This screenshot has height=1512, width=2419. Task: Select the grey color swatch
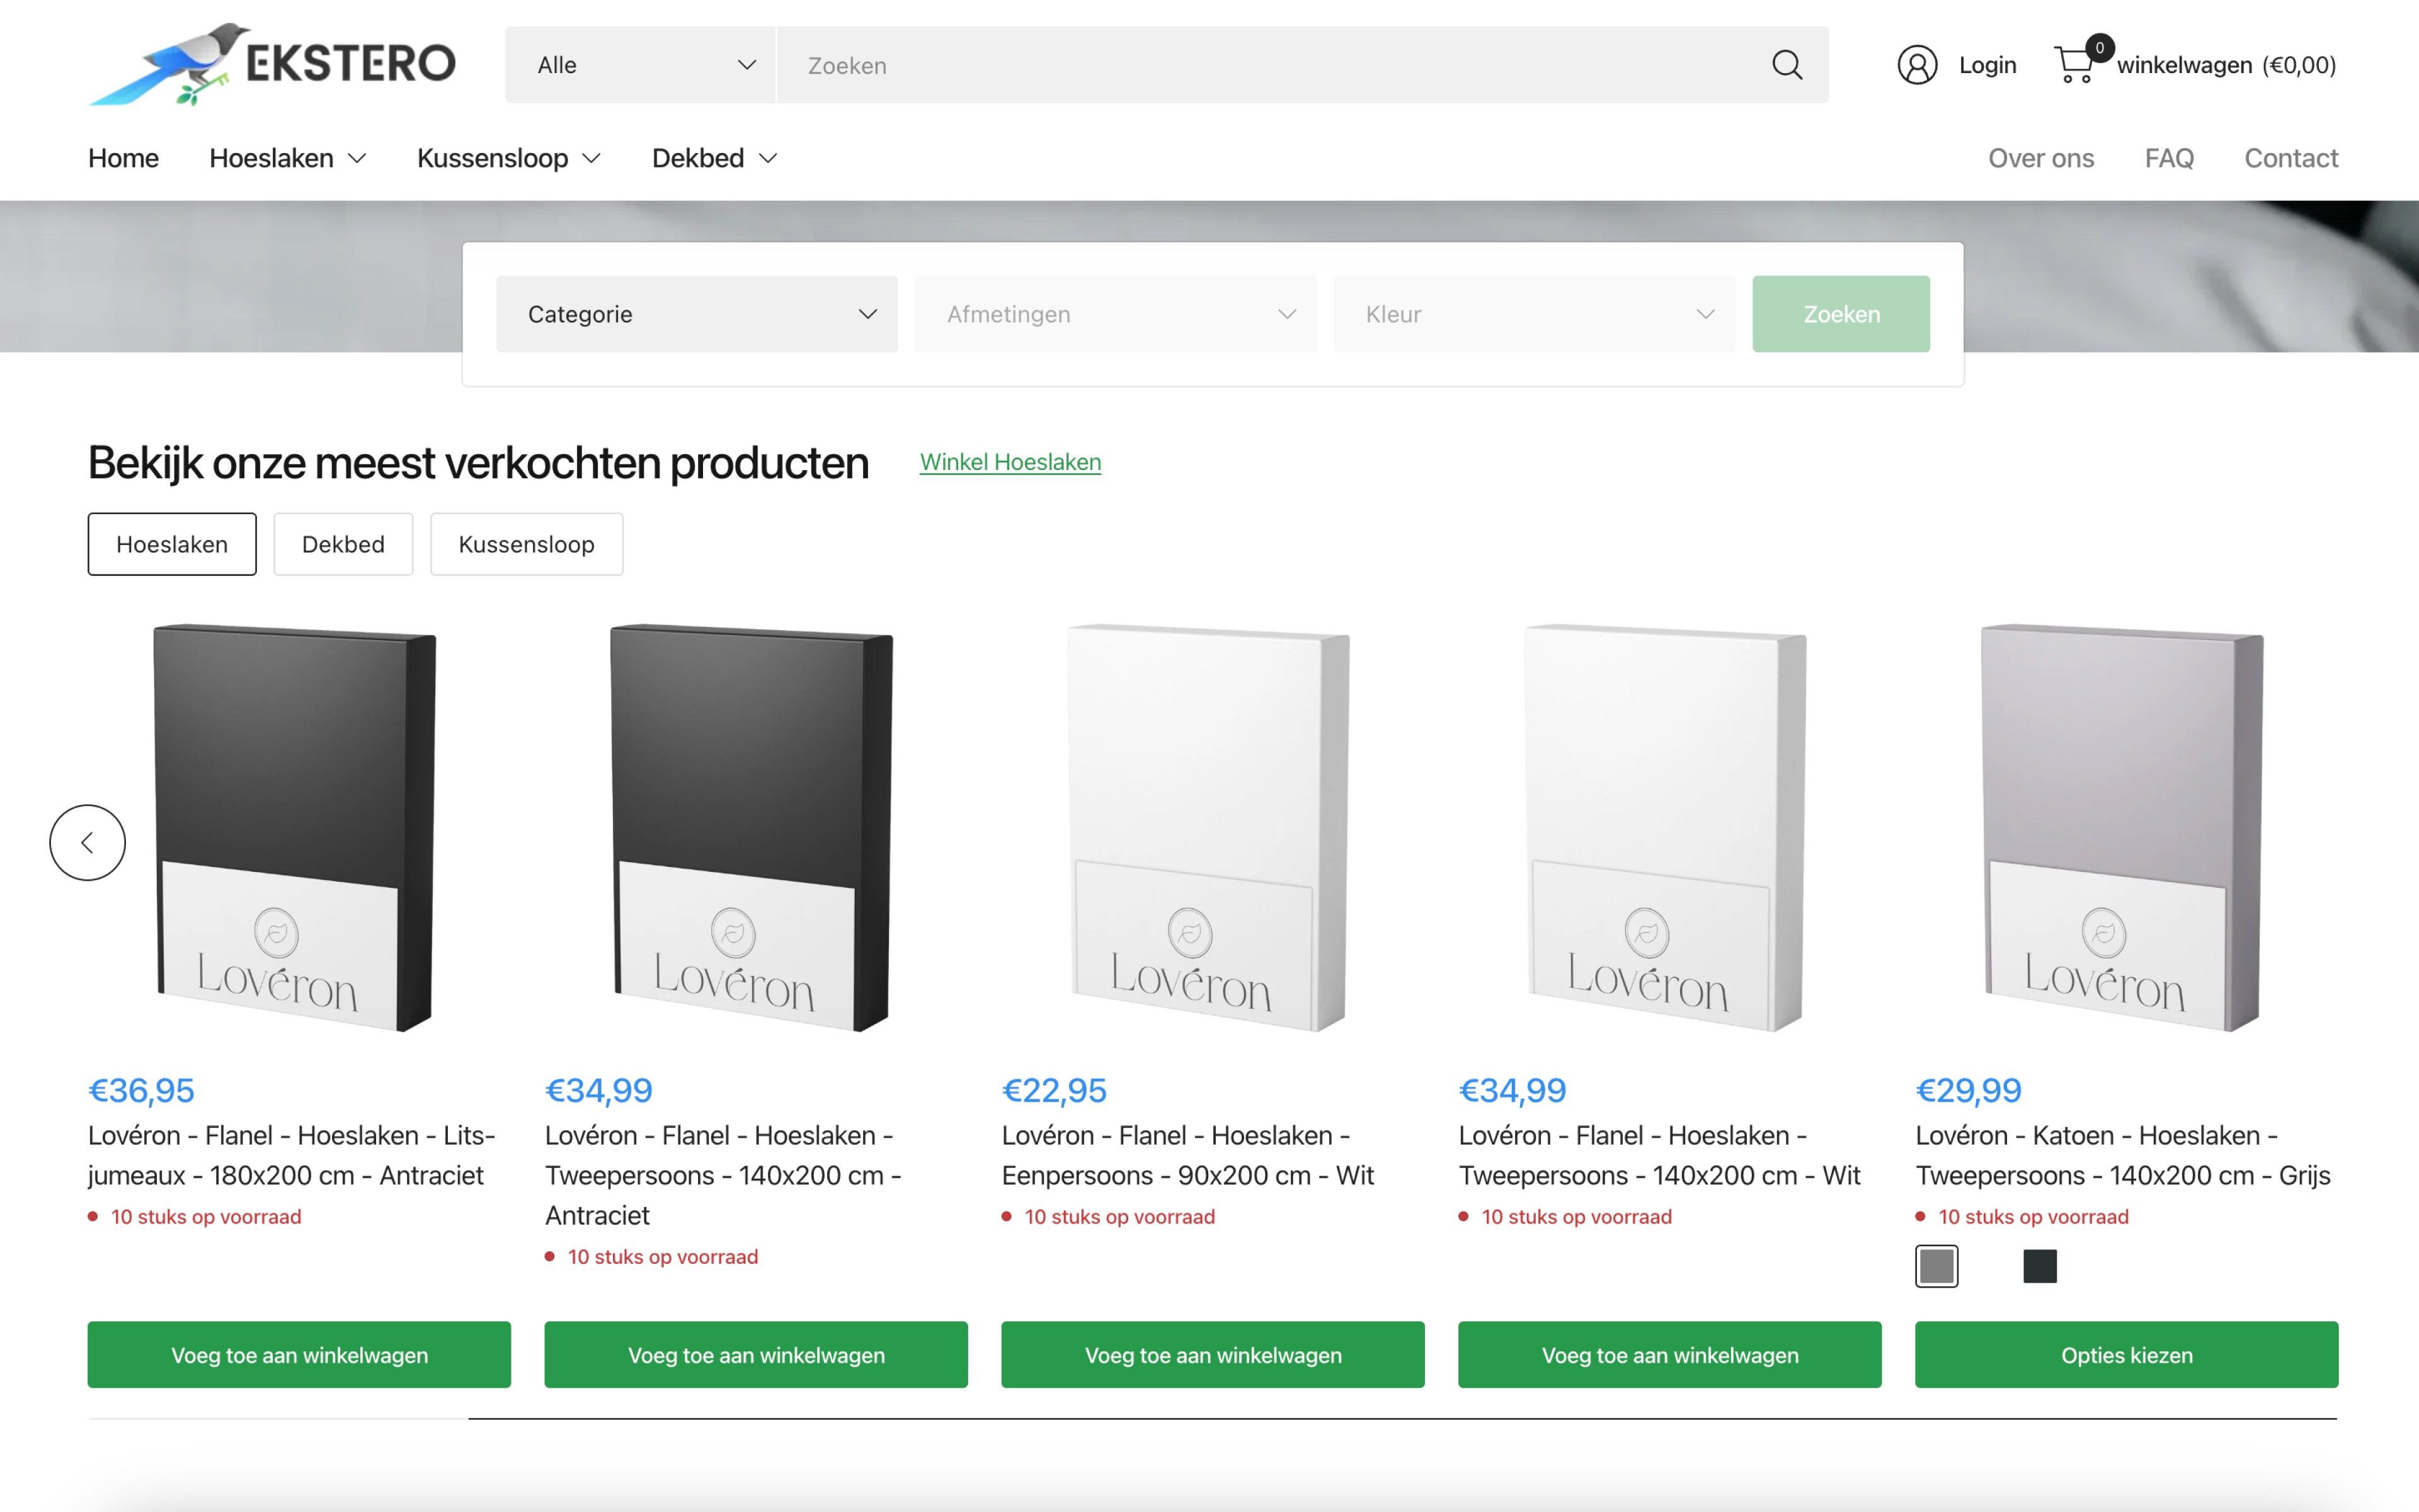click(x=1936, y=1266)
